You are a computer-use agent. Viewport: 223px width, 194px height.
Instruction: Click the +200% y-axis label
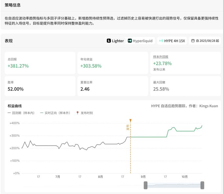[14, 148]
